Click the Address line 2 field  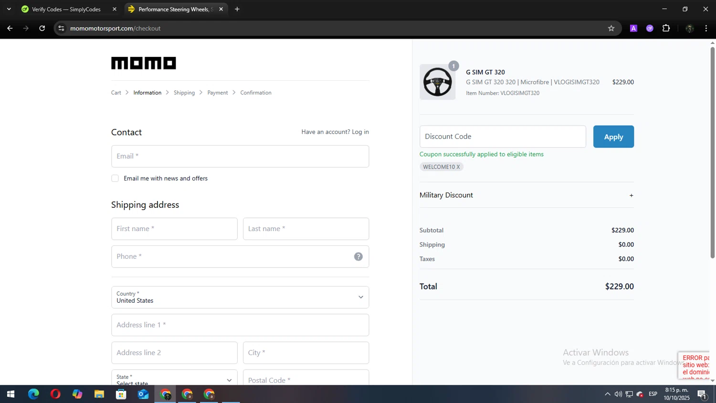click(174, 353)
